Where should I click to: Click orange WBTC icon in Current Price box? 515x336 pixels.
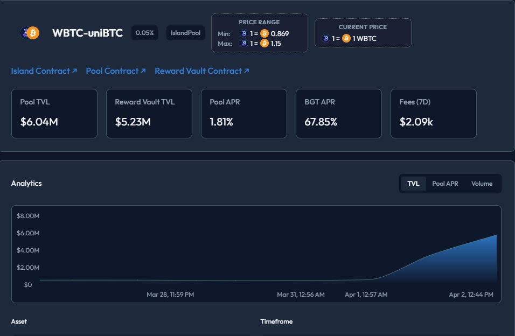346,38
